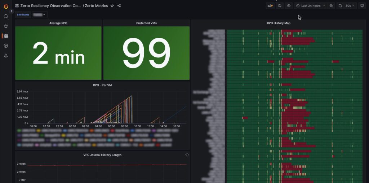Screen dimensions: 369x183
Task: Click the 99 Protected VMs value
Action: [146, 53]
